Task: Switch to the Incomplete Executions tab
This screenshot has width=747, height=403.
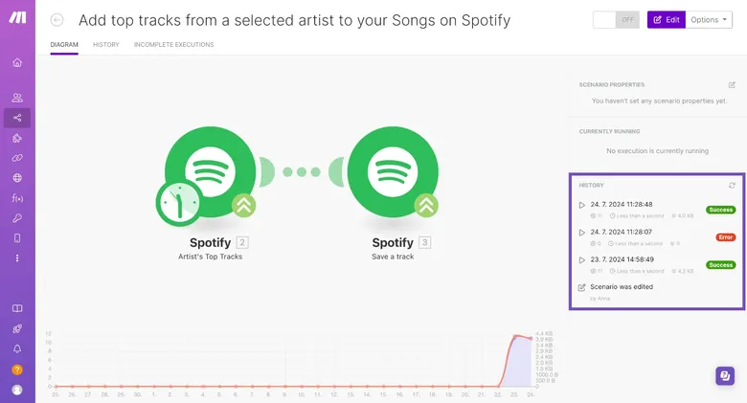Action: pos(174,44)
